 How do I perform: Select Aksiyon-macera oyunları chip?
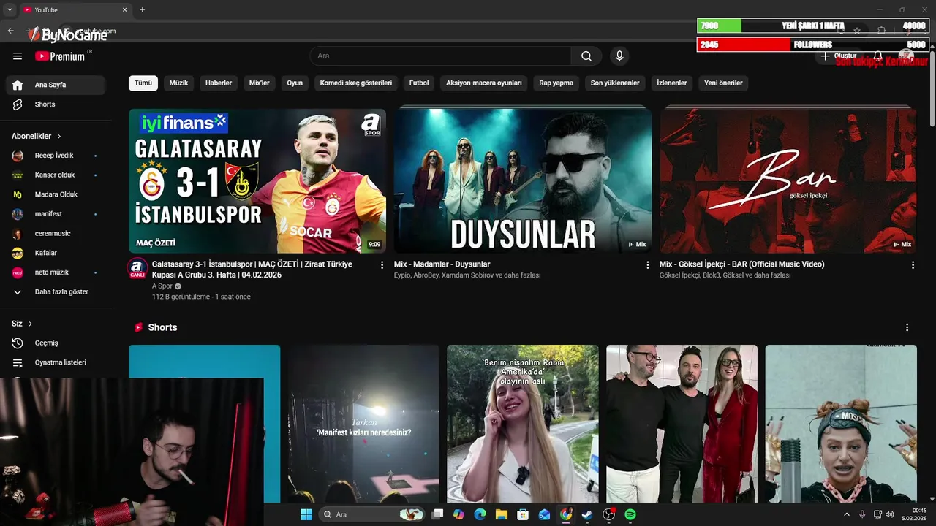[484, 83]
